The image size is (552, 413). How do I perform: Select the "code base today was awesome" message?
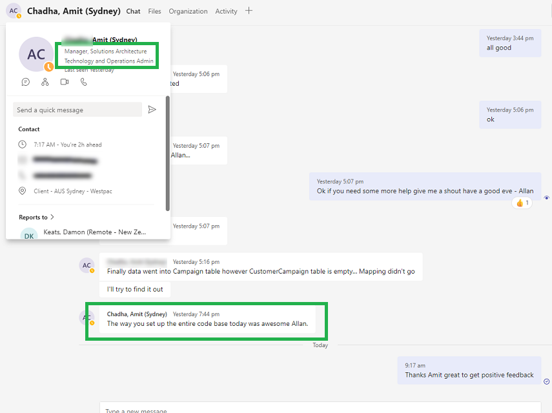(x=207, y=323)
